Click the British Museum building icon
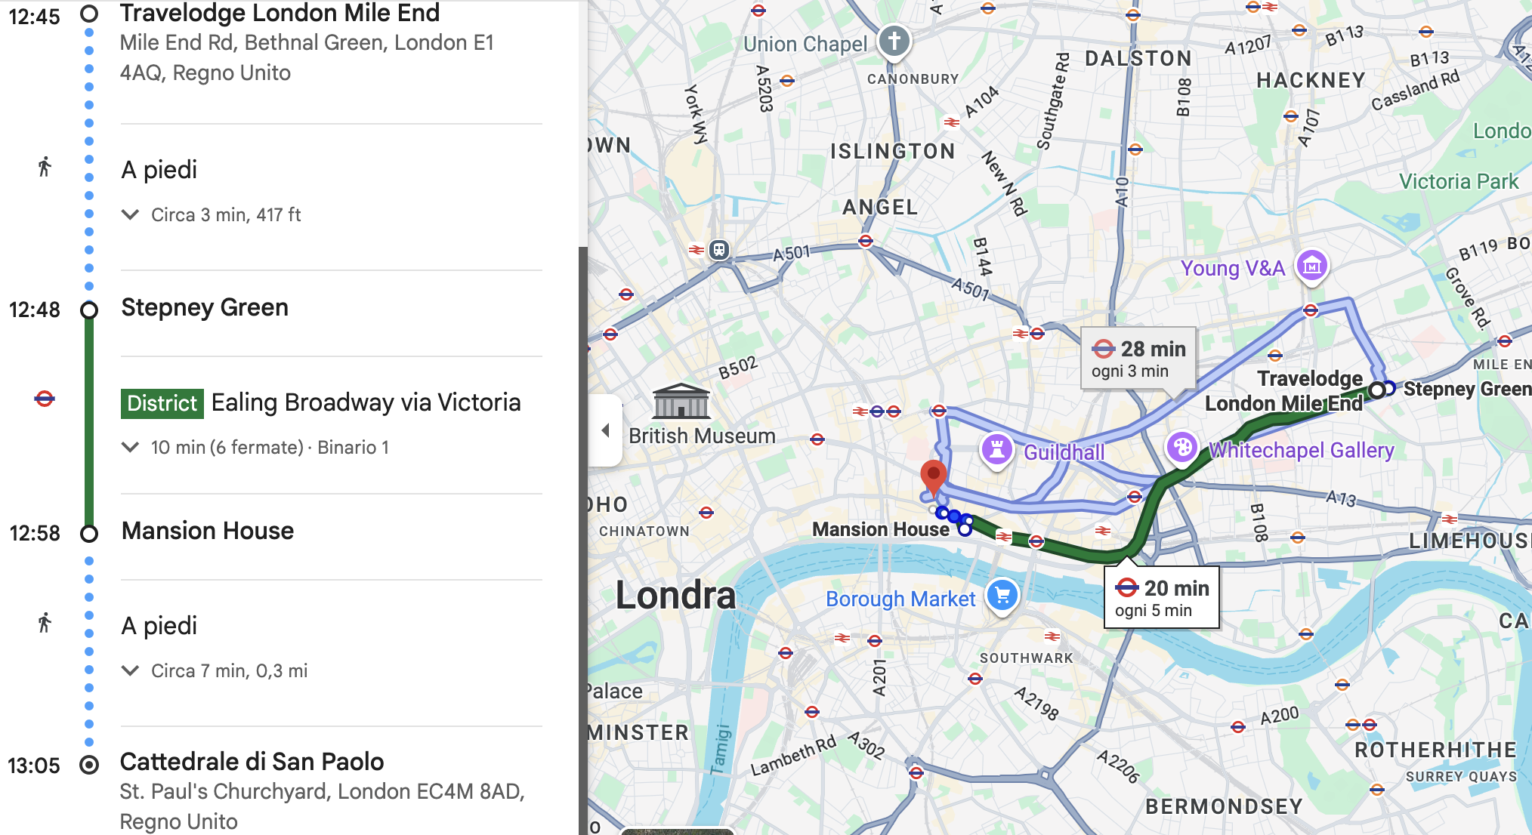The height and width of the screenshot is (835, 1532). pos(681,402)
